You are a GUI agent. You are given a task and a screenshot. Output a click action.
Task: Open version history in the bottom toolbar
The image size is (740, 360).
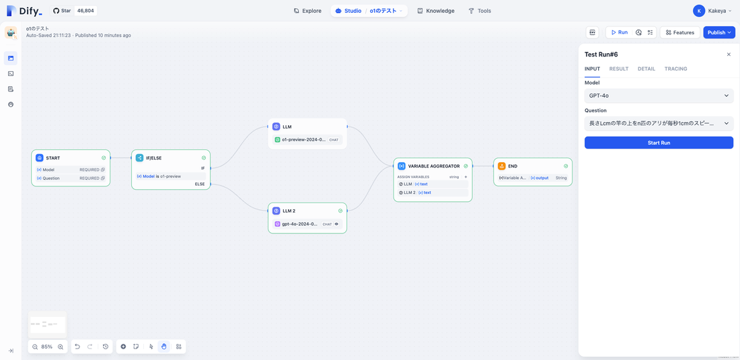(x=106, y=347)
